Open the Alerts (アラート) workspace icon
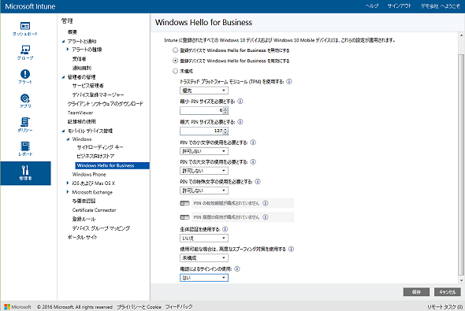 click(x=25, y=76)
